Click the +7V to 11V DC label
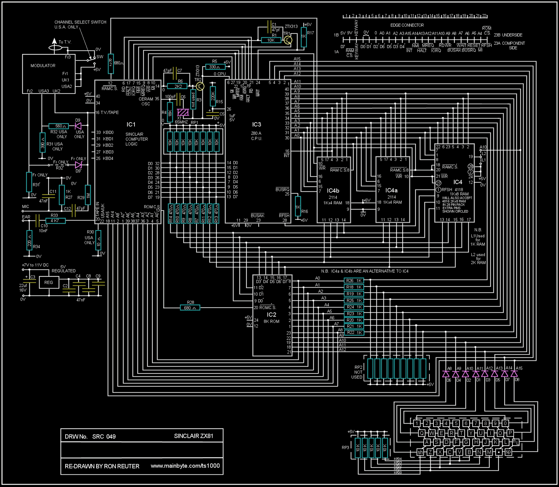This screenshot has width=559, height=487. (x=35, y=265)
